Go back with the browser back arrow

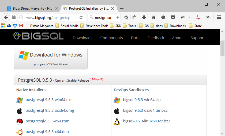6,17
